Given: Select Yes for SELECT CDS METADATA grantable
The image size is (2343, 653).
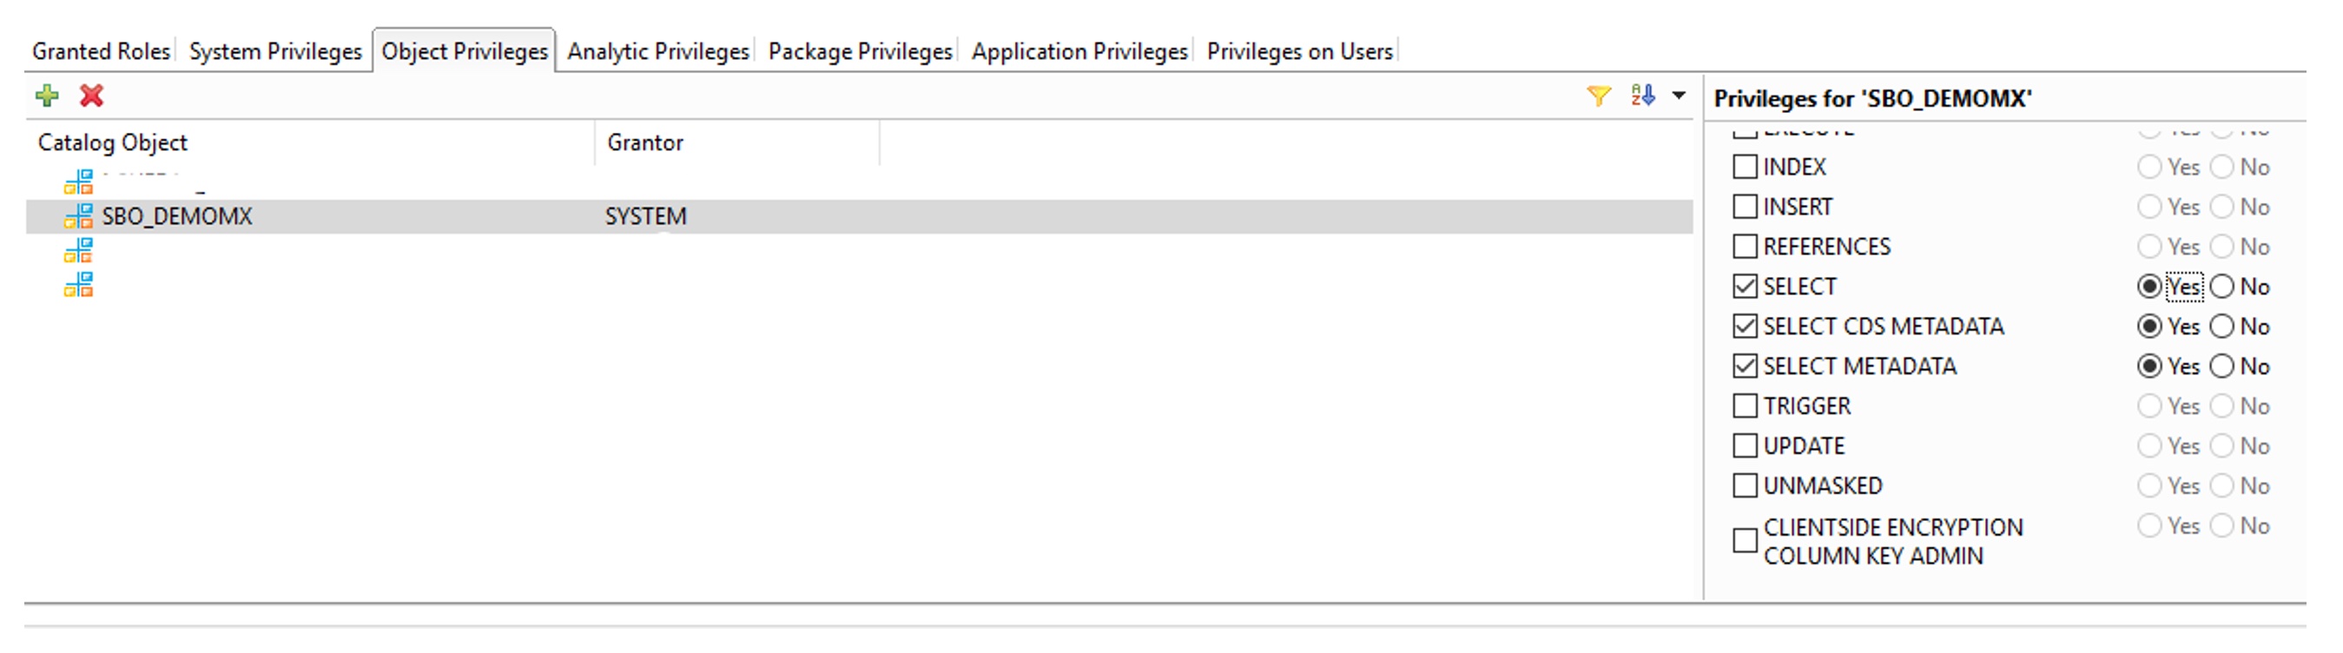Looking at the screenshot, I should pos(2149,326).
